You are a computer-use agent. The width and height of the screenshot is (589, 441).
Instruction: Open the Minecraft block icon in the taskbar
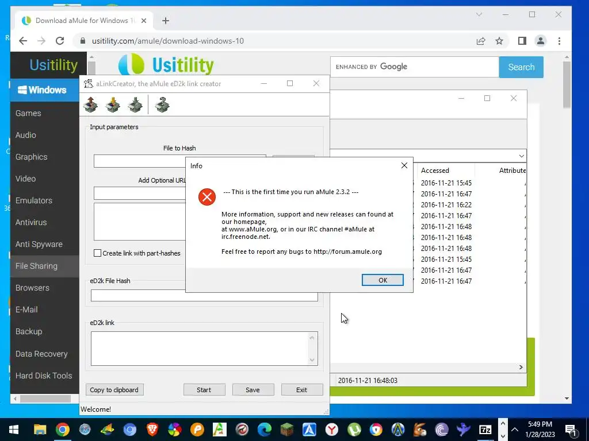click(x=287, y=430)
